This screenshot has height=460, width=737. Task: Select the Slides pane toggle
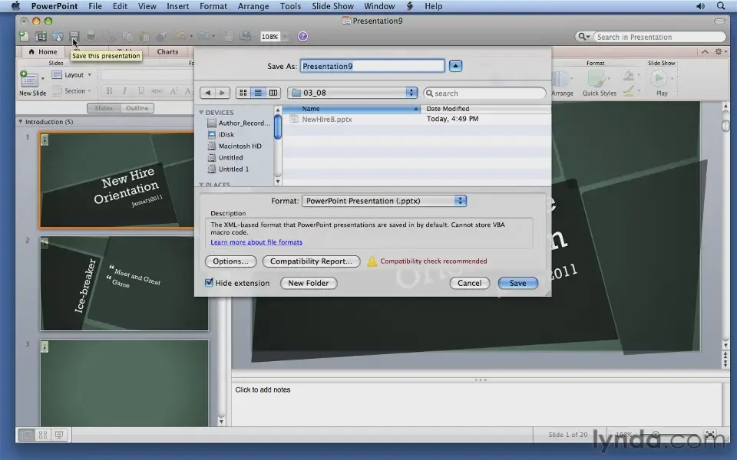coord(104,108)
